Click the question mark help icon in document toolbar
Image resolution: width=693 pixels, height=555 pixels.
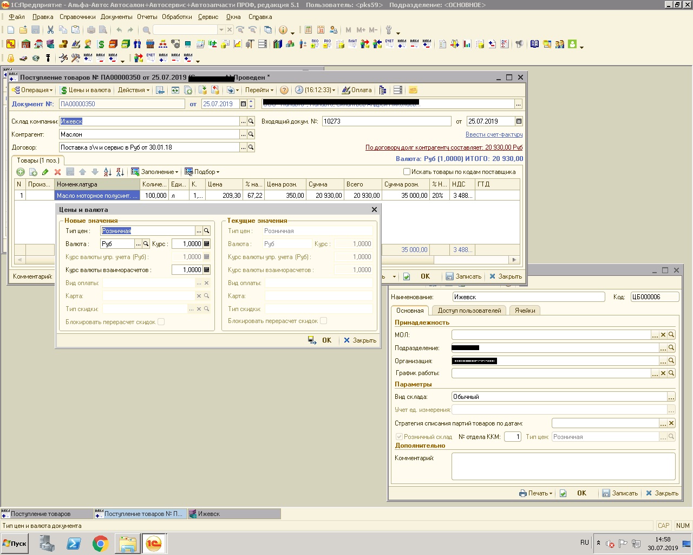(x=284, y=90)
